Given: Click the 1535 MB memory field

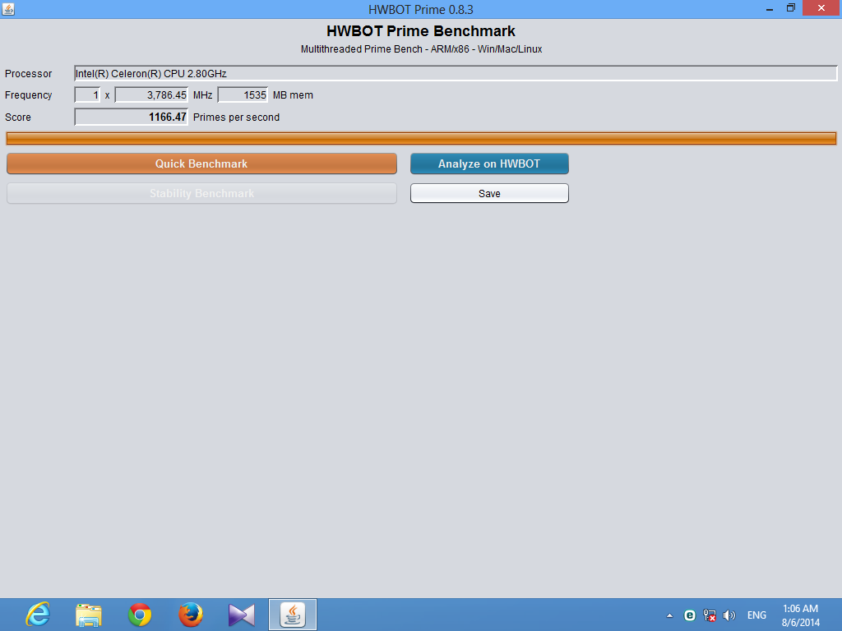Looking at the screenshot, I should pos(243,95).
